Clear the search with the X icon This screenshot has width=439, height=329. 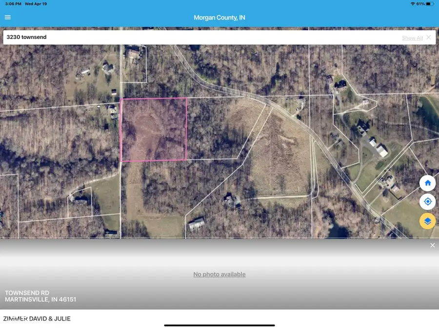[x=429, y=37]
